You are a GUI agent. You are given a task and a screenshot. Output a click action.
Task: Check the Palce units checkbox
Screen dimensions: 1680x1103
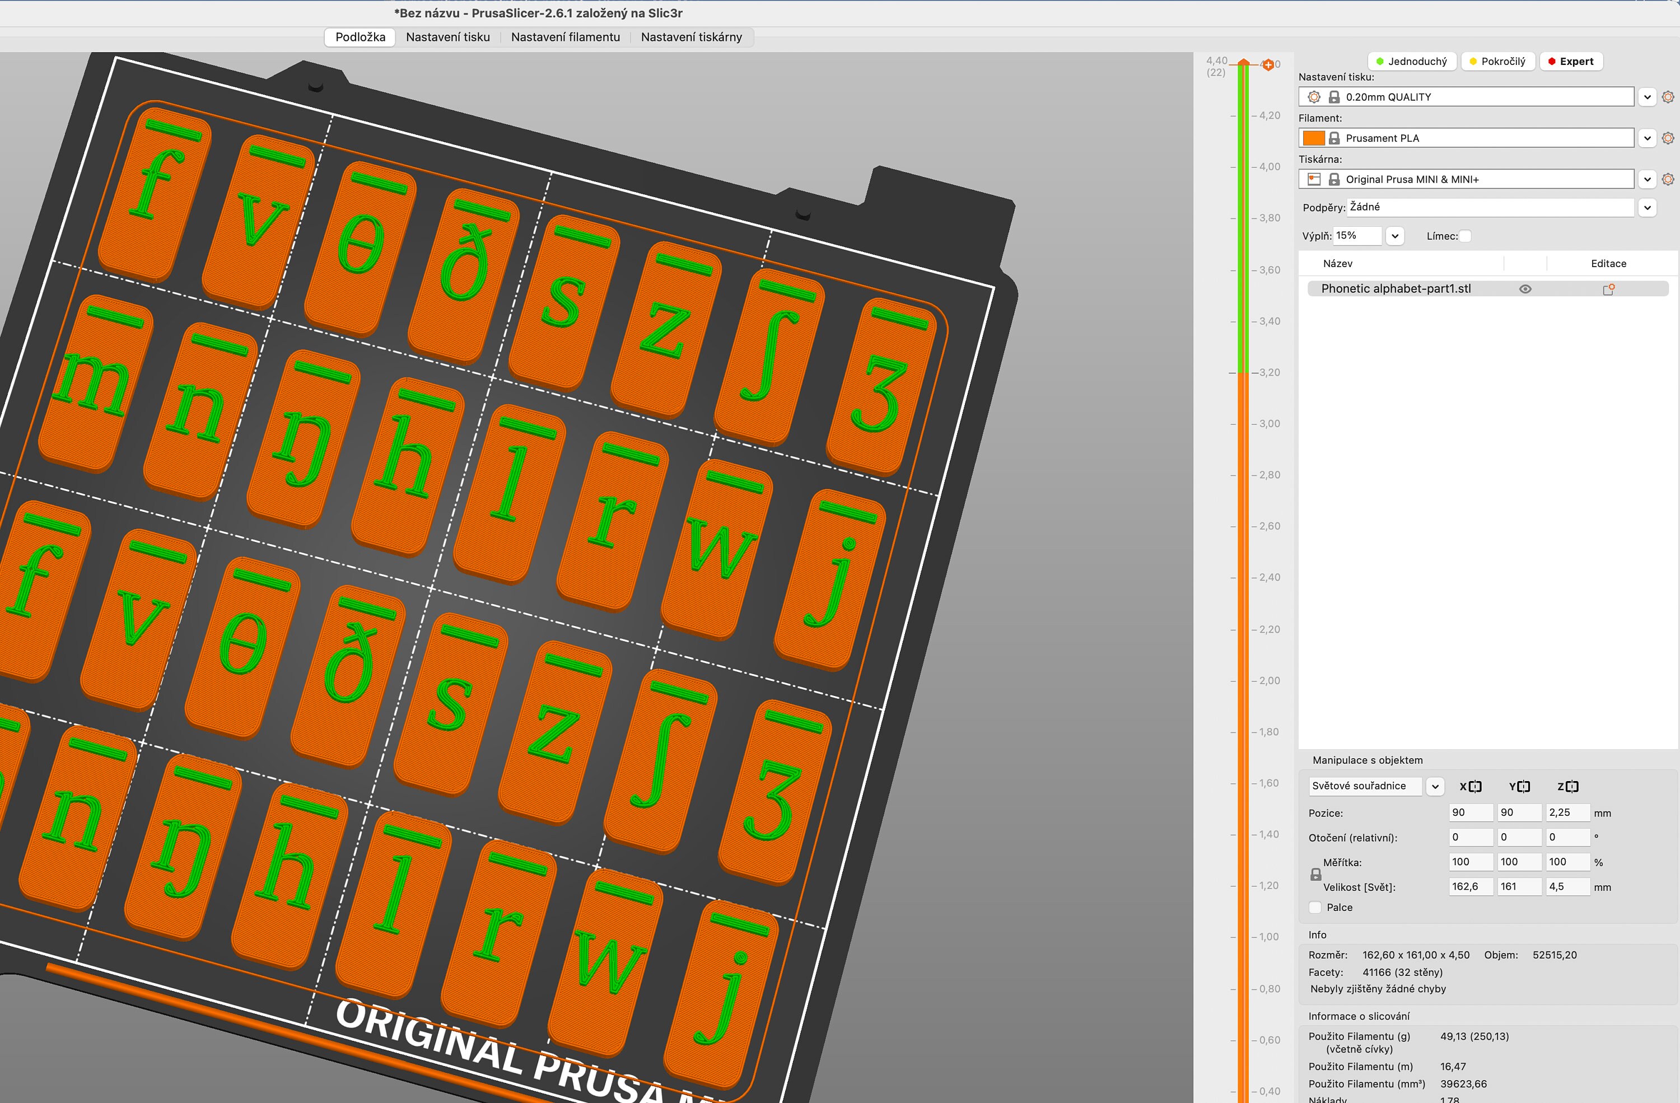tap(1315, 907)
